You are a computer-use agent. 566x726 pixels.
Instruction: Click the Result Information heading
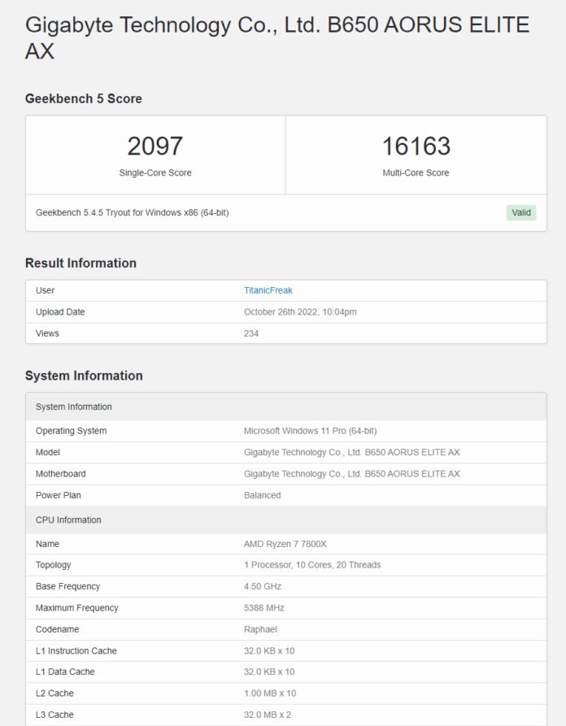click(81, 263)
